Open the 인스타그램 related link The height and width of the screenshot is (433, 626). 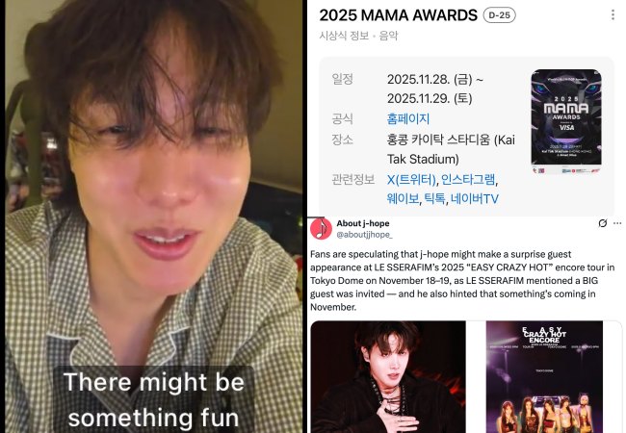point(468,179)
